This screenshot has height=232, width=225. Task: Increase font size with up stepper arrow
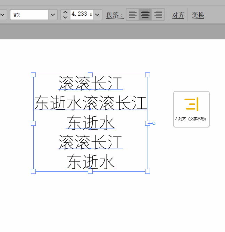65,12
